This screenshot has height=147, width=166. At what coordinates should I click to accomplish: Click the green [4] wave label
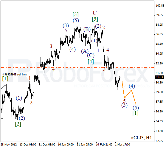[x=91, y=62]
